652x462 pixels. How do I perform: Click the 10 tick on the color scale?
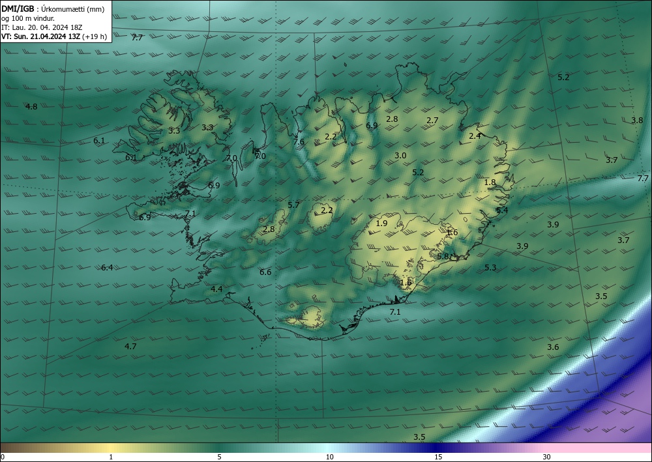pyautogui.click(x=330, y=457)
